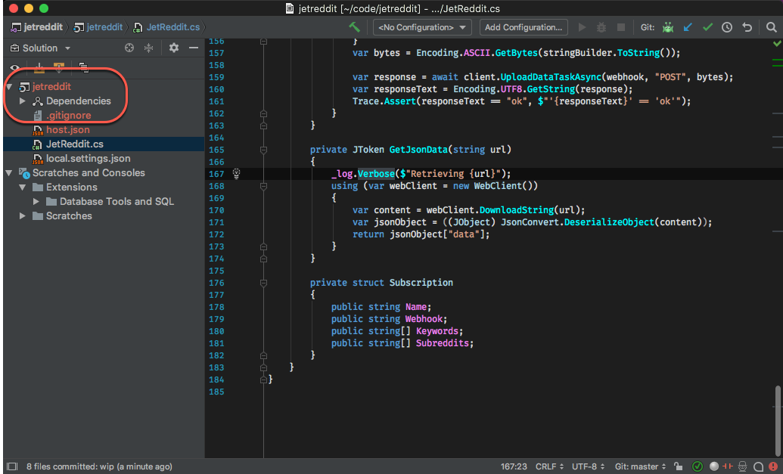Click the green alien icon beside Git
This screenshot has height=474, width=783.
click(x=668, y=27)
